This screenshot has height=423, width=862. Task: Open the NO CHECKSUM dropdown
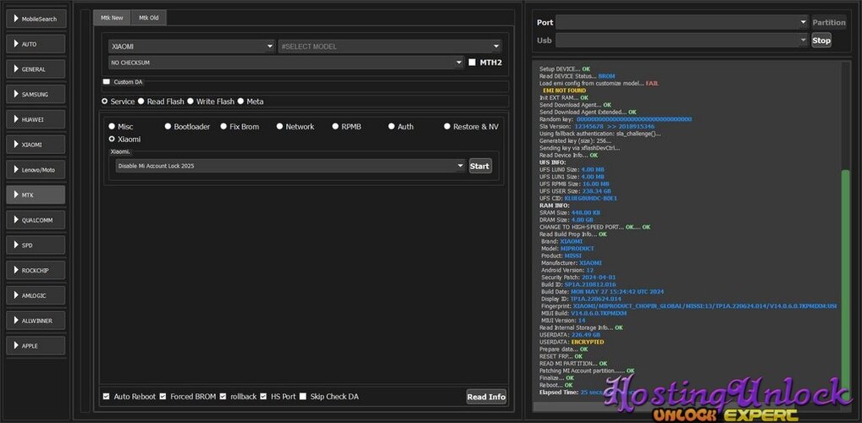coord(286,63)
